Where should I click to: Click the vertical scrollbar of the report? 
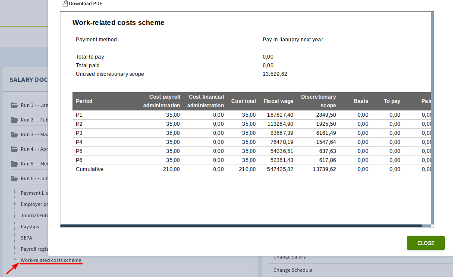[x=432, y=118]
